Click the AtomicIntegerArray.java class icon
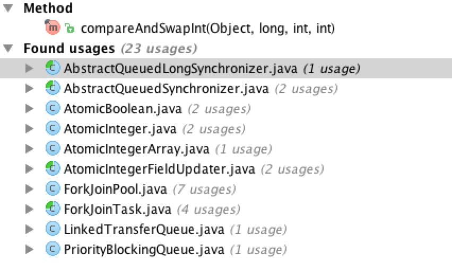This screenshot has width=452, height=271. click(x=52, y=149)
